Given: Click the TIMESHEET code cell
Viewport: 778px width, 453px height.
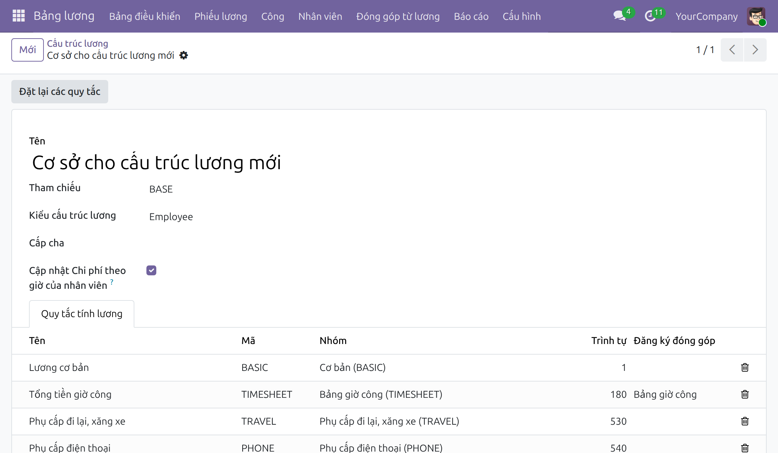Looking at the screenshot, I should pos(267,394).
